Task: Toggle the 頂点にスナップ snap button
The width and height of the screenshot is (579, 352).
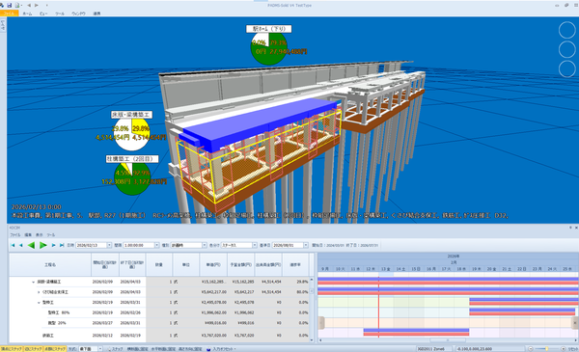Action: 12,349
